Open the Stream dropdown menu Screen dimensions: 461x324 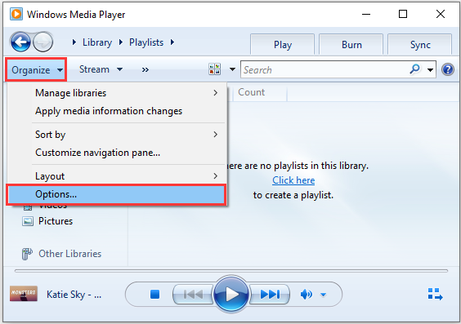point(101,69)
